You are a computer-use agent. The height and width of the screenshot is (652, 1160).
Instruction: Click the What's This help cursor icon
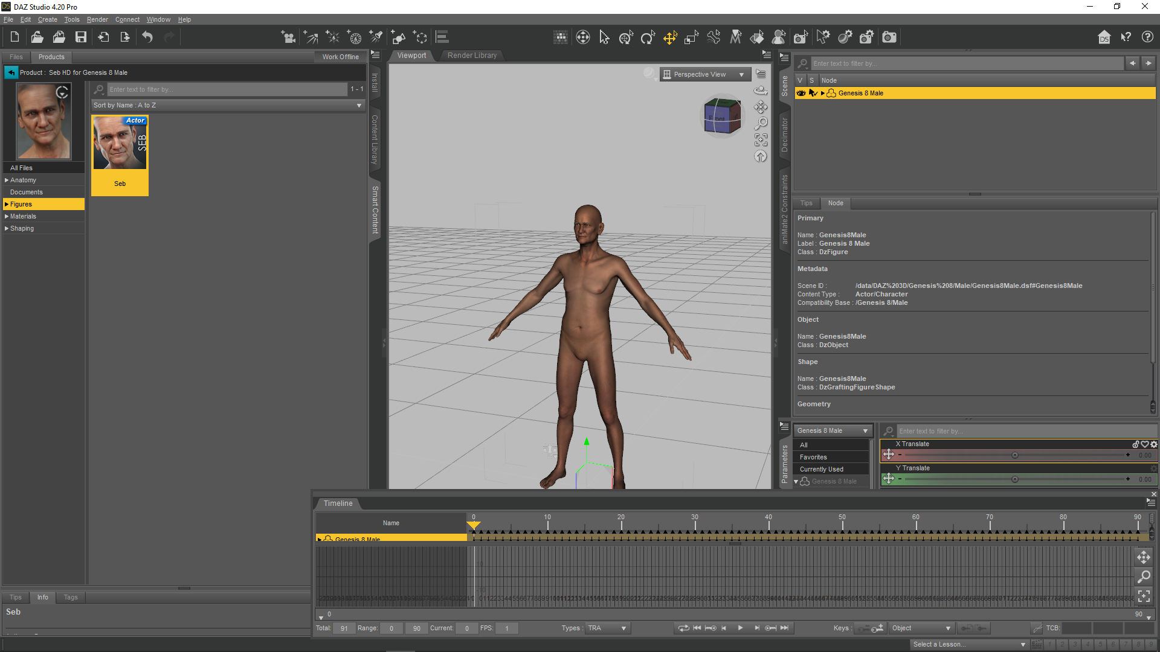click(x=1126, y=37)
